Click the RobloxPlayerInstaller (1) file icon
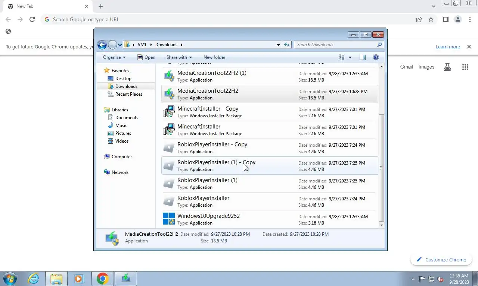Image resolution: width=478 pixels, height=286 pixels. (169, 183)
